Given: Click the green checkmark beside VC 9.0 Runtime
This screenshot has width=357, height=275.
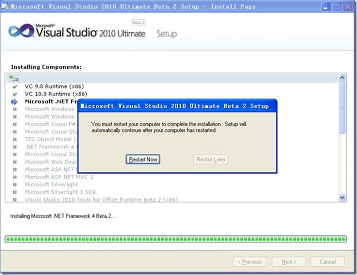Looking at the screenshot, I should [15, 86].
